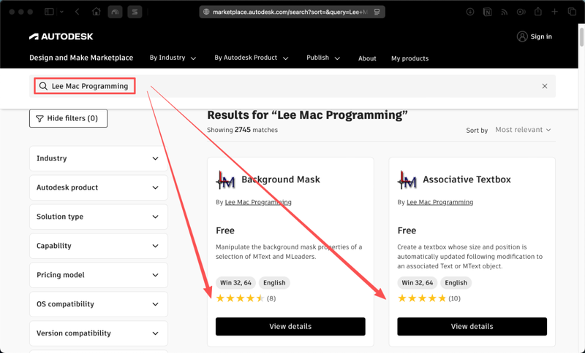Toggle the Hide filters button

tap(68, 118)
